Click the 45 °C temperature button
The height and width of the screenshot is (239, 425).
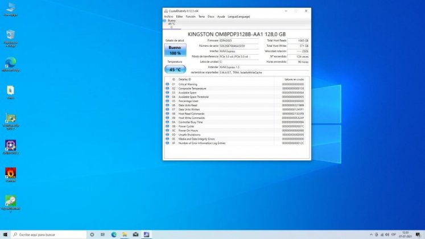(175, 69)
